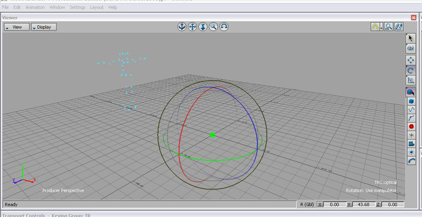This screenshot has height=217, width=422.
Task: Activate the Translate tool in the side toolbar
Action: coord(411,60)
